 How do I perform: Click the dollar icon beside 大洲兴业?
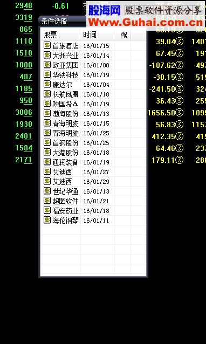point(47,55)
